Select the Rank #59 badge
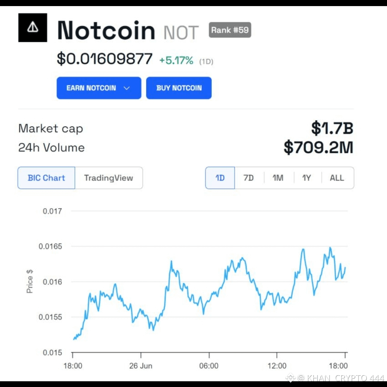Image resolution: width=387 pixels, height=387 pixels. (x=230, y=30)
